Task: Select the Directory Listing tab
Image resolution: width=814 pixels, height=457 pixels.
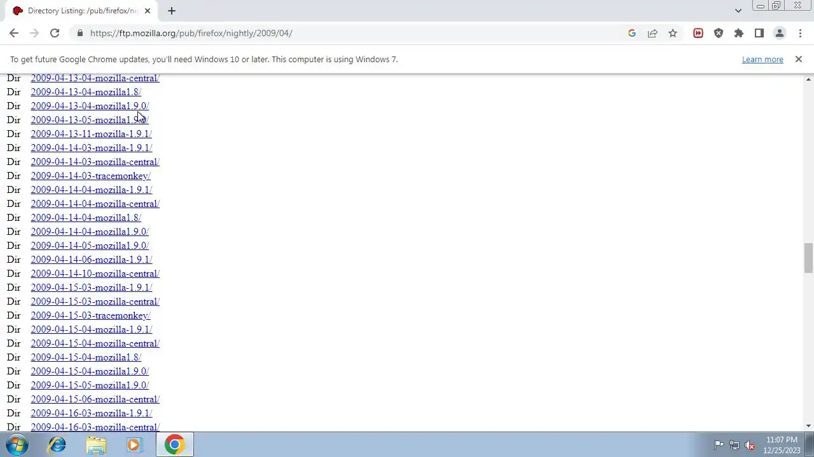Action: point(81,11)
